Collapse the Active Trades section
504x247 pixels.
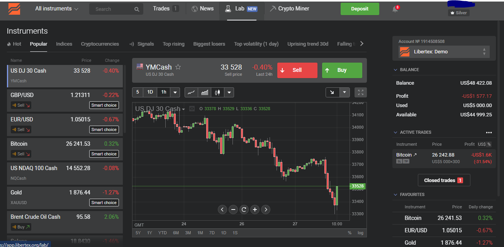click(395, 133)
